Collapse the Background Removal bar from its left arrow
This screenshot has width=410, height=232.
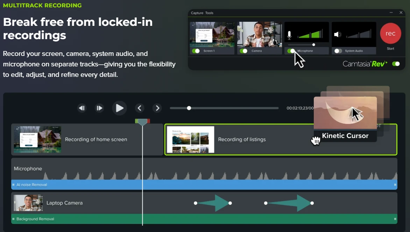[x=14, y=219]
